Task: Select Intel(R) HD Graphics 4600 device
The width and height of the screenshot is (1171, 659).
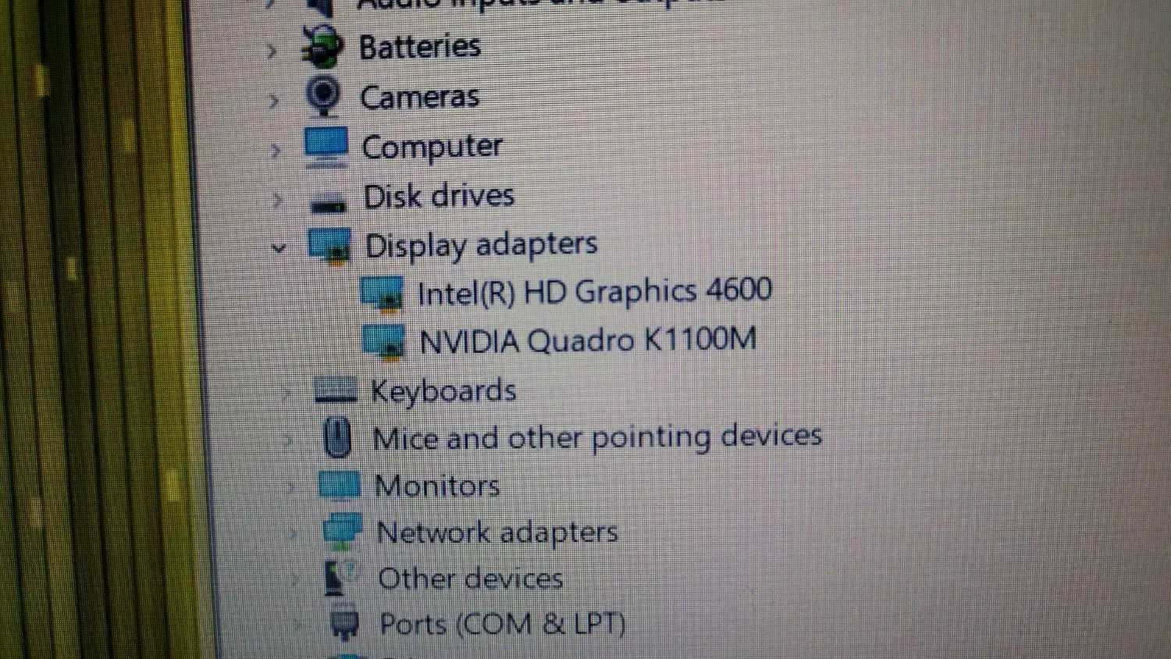Action: click(594, 292)
